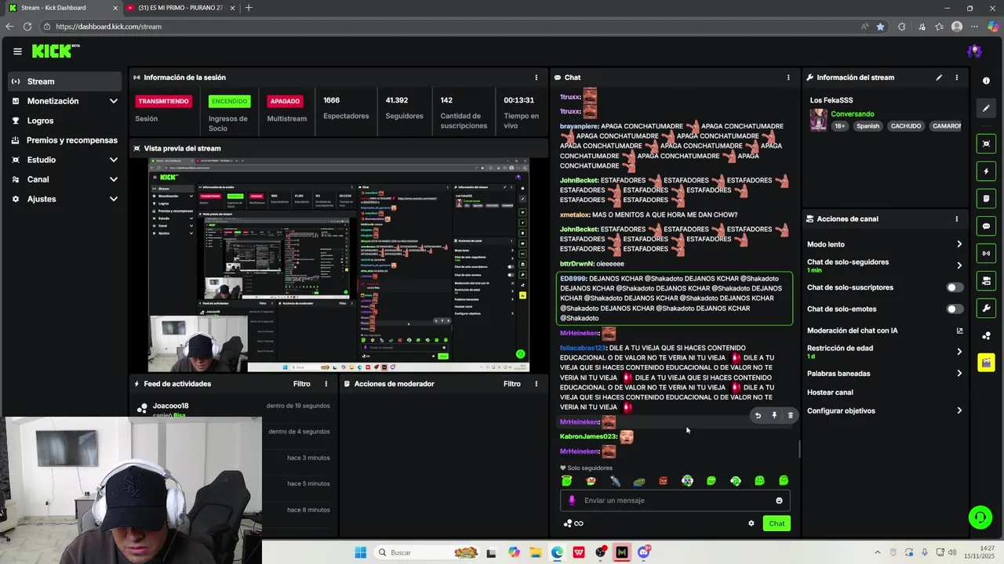Open the emoji picker in message box

click(779, 501)
